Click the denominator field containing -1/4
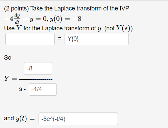Screen dimensions: 168x128 (x=43, y=89)
